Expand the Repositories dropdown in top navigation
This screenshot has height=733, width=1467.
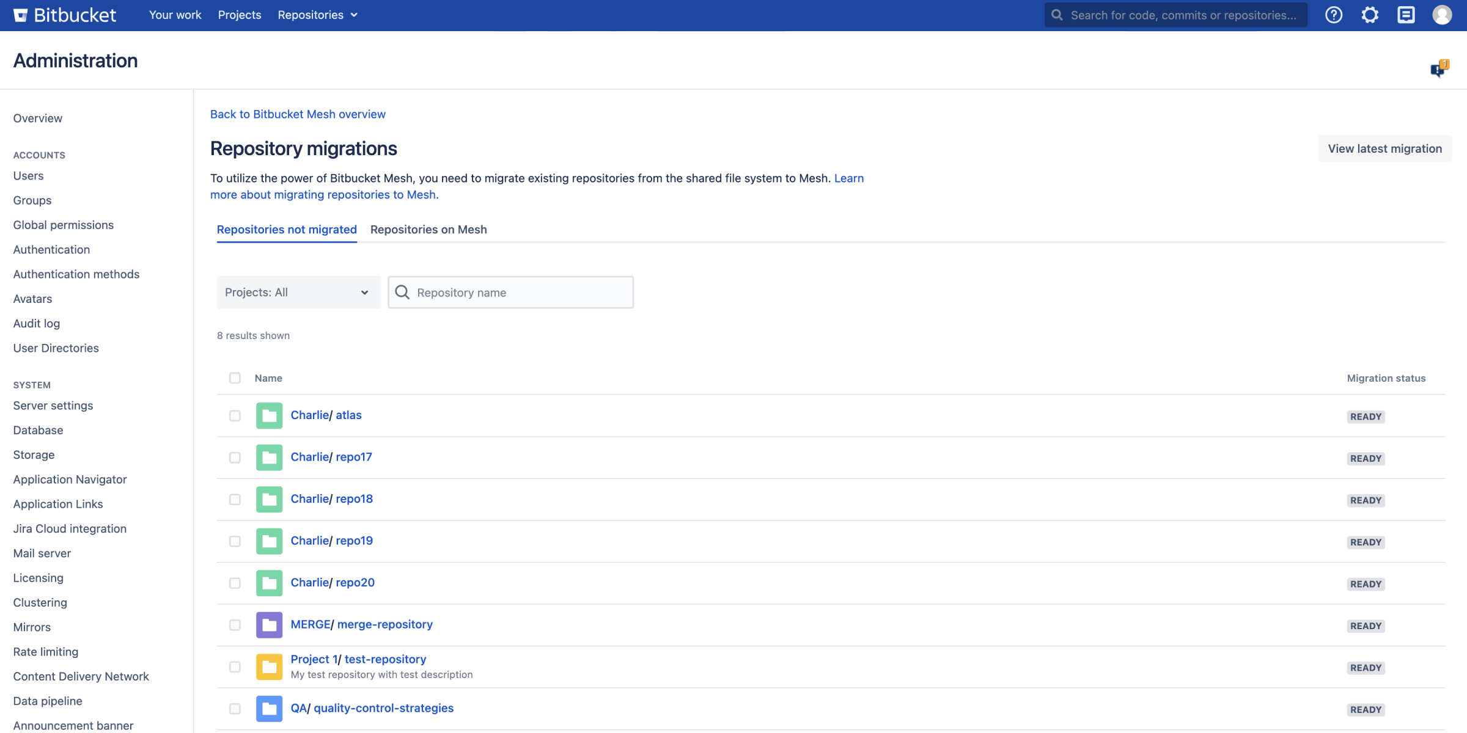(317, 15)
